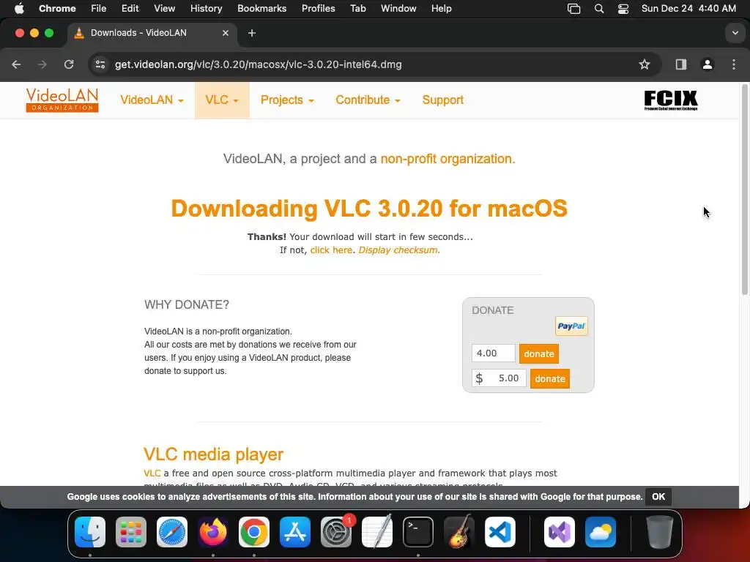750x562 pixels.
Task: Open the cloud weather app in Dock
Action: (x=601, y=532)
